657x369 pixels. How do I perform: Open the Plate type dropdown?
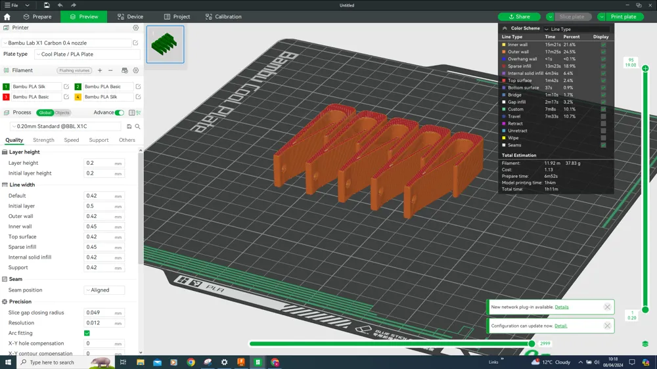click(87, 54)
